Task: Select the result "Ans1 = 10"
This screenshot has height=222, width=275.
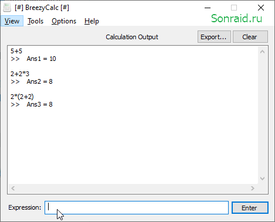Action: pos(41,59)
